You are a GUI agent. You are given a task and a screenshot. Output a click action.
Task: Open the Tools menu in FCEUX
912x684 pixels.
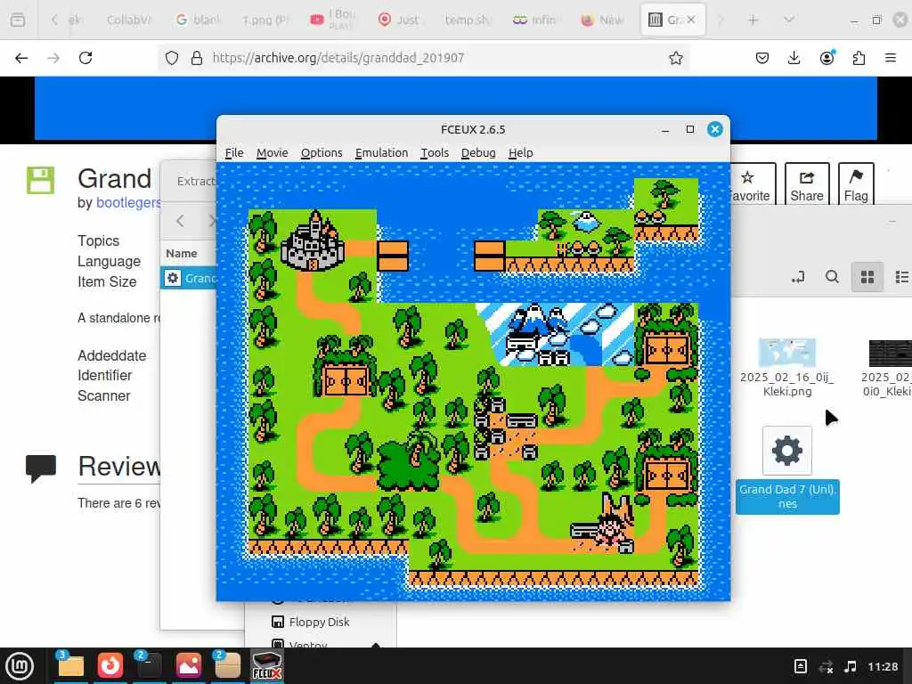pyautogui.click(x=435, y=152)
